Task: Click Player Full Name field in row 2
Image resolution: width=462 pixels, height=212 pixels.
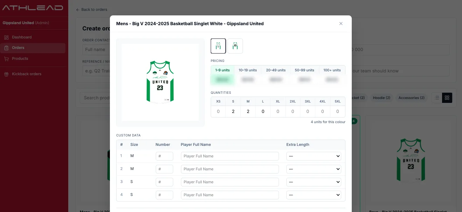Action: point(230,169)
